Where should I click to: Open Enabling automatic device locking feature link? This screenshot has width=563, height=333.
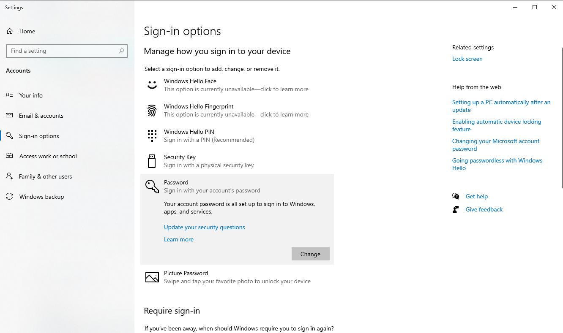(497, 125)
